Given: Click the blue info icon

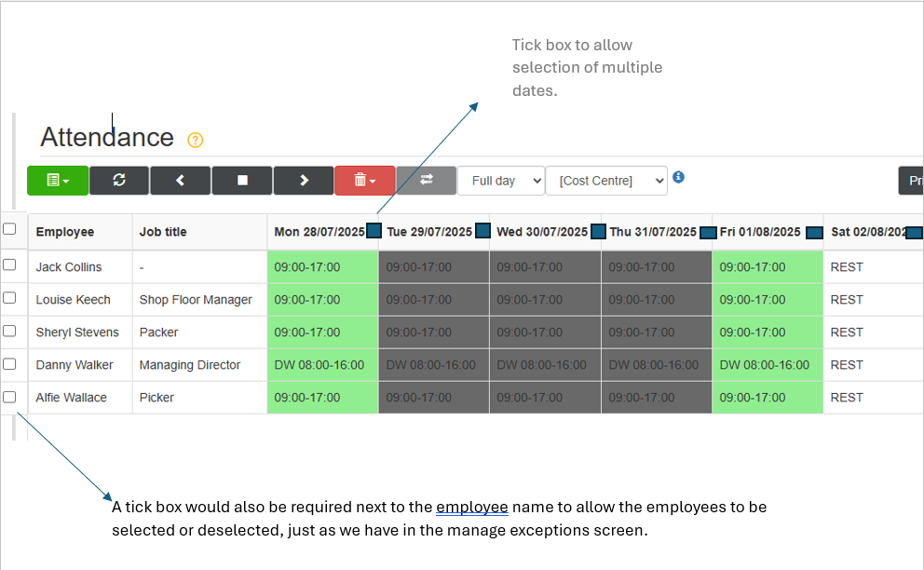Looking at the screenshot, I should coord(678,177).
